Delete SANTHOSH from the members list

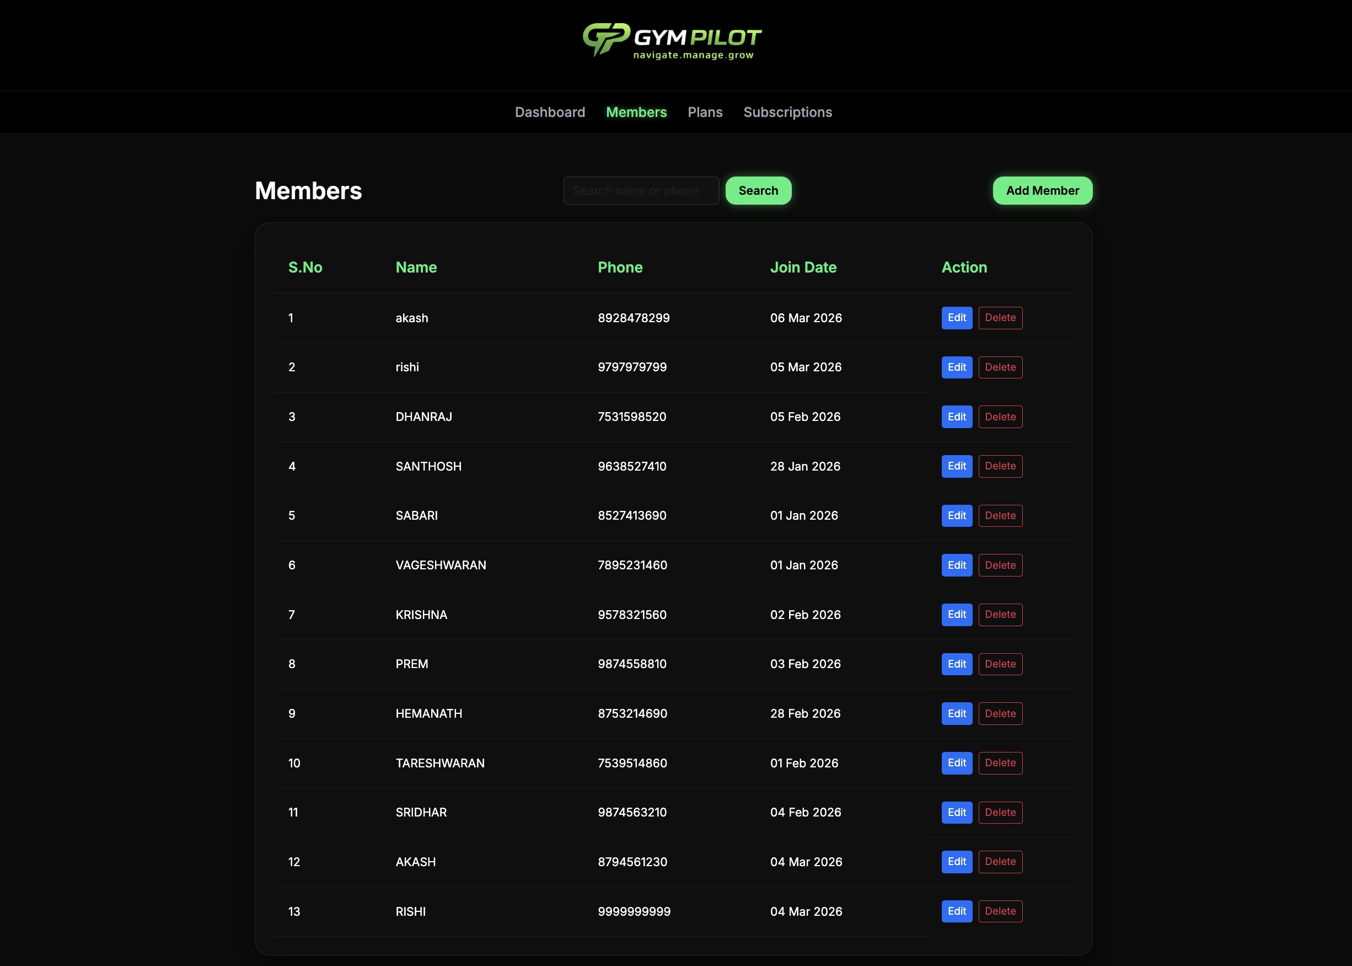click(x=1000, y=466)
